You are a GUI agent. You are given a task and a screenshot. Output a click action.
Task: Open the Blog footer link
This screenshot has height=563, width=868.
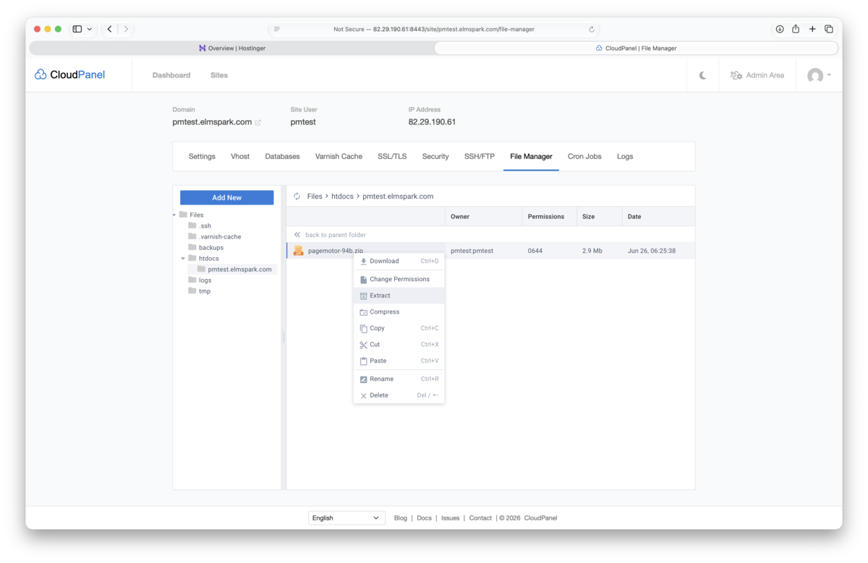point(401,518)
